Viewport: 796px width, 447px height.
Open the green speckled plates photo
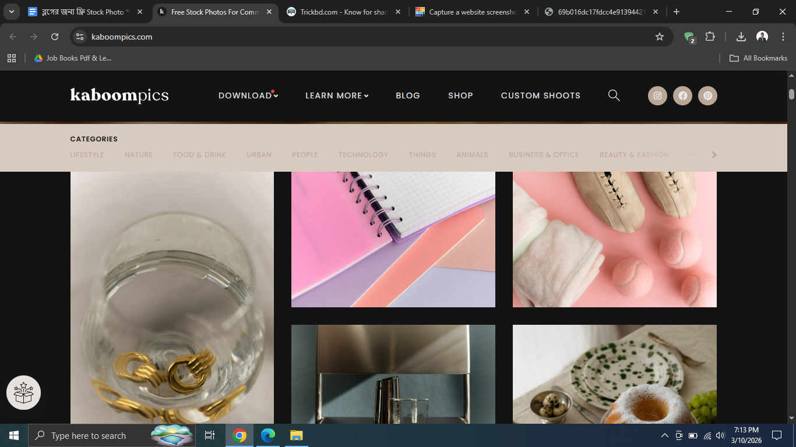click(x=615, y=374)
